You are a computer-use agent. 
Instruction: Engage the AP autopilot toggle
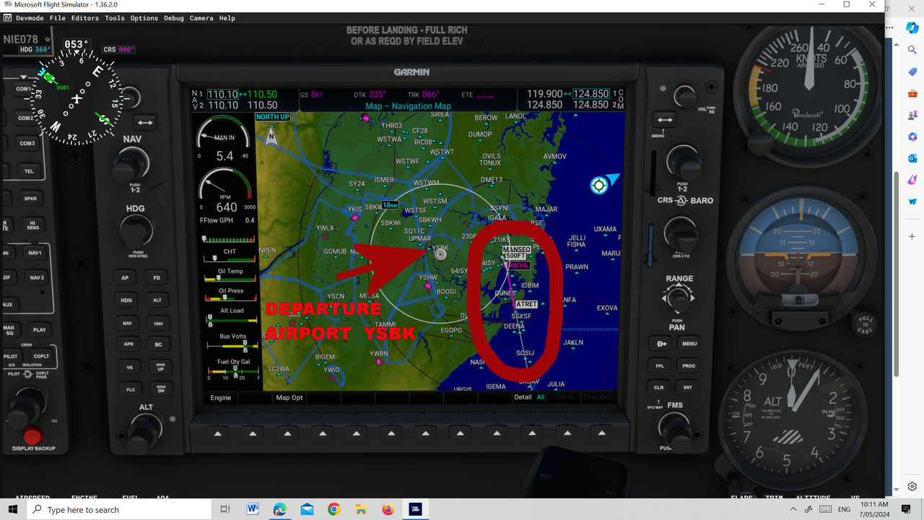point(125,277)
